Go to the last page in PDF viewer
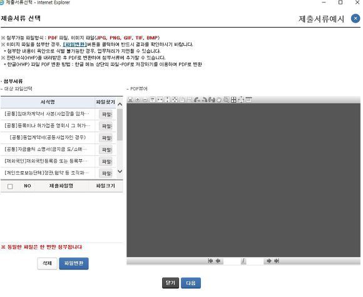 (x=277, y=261)
